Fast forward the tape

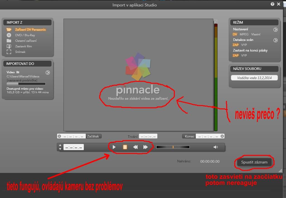point(145,147)
